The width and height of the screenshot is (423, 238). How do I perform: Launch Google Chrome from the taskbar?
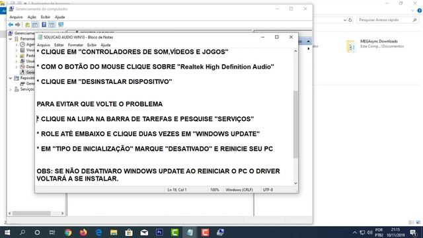tap(68, 232)
